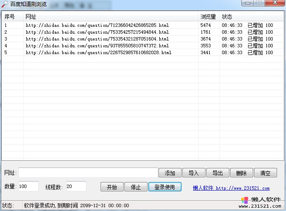Click the 状态 column header

[251, 17]
